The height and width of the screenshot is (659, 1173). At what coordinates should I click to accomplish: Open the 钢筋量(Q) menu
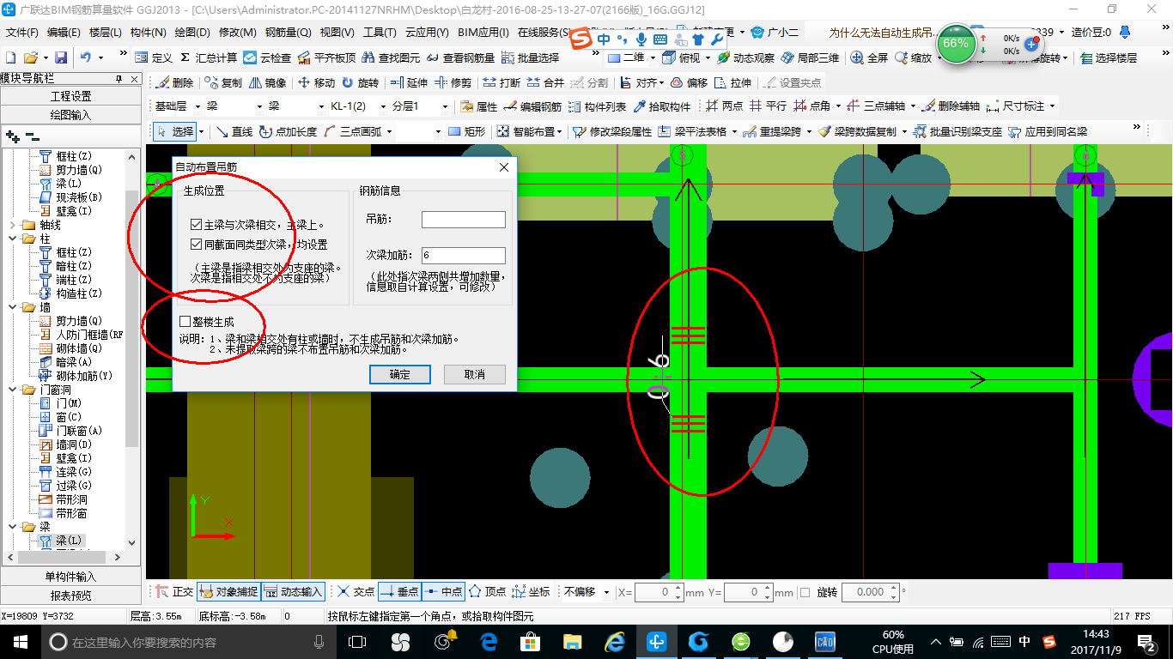(x=288, y=33)
